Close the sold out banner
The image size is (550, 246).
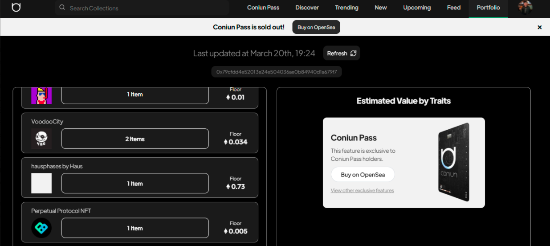click(x=539, y=27)
